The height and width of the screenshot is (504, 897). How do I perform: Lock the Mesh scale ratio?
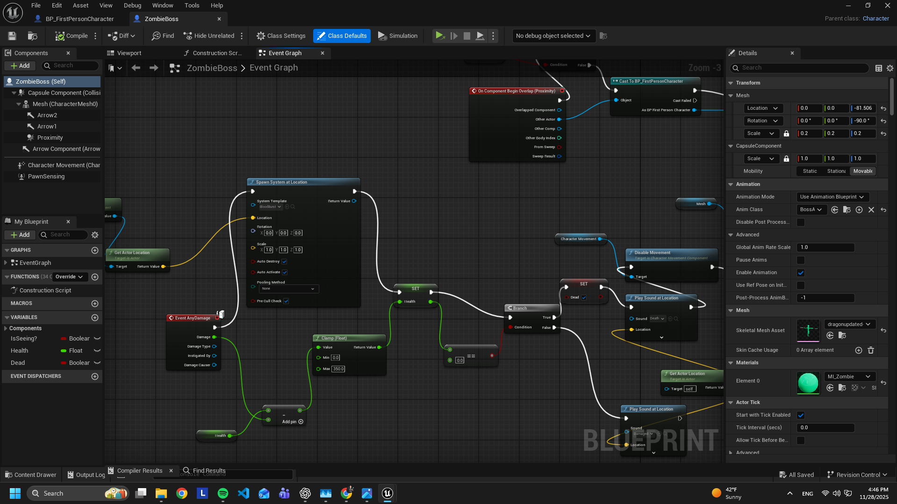click(x=786, y=134)
